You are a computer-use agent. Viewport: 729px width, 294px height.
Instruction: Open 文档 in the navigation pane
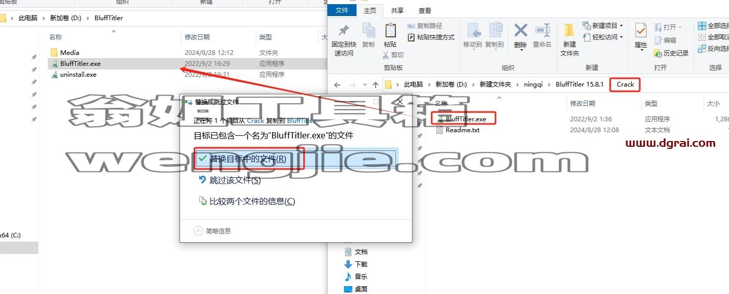361,251
